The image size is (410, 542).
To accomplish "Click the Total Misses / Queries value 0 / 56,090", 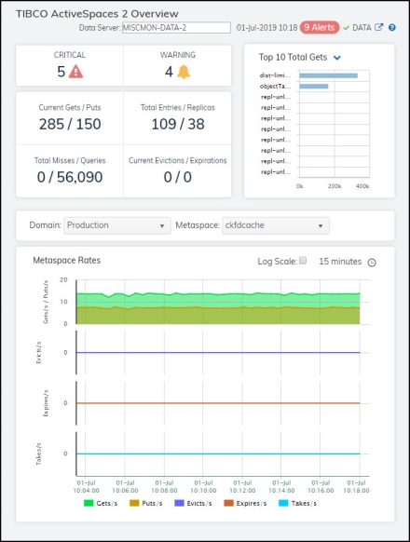I will click(x=70, y=177).
